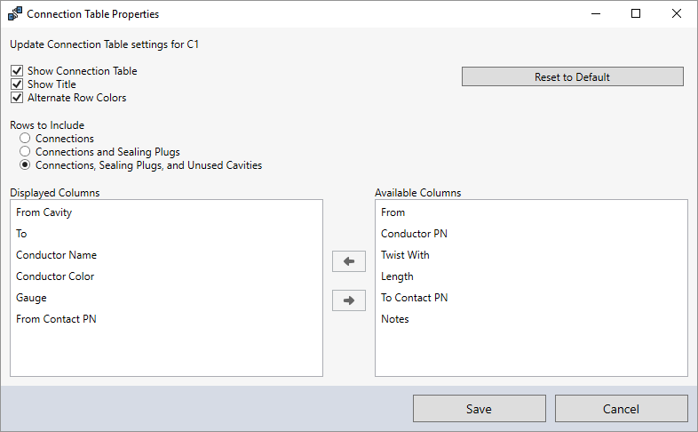
Task: Maximize the dialog window
Action: (636, 14)
